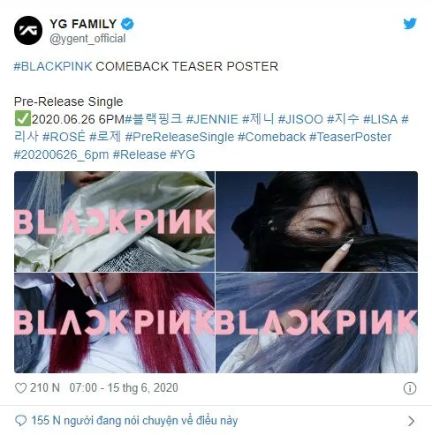Screen dimensions: 432x435
Task: Open the dark-haired teaser poster image
Action: (316, 221)
